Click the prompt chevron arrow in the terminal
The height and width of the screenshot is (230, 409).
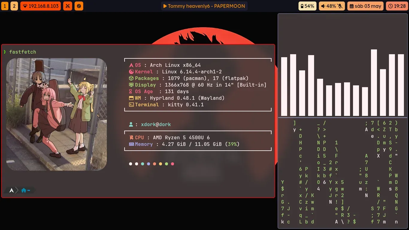pos(17,190)
